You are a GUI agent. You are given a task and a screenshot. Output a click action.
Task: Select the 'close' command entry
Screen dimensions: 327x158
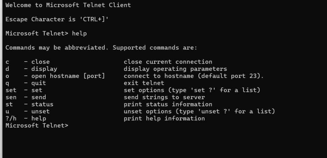[x=41, y=62]
